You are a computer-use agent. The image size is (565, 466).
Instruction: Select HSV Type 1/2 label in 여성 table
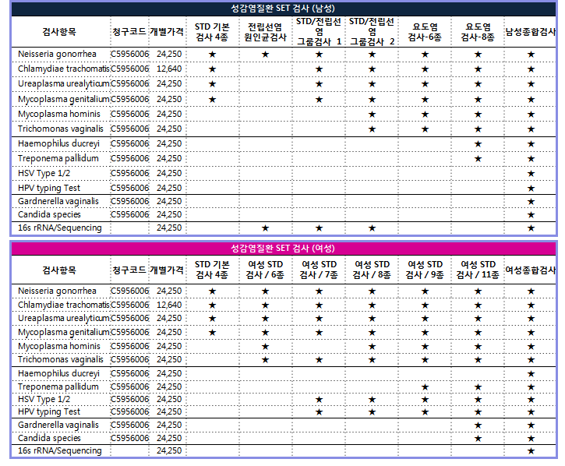[x=44, y=399]
